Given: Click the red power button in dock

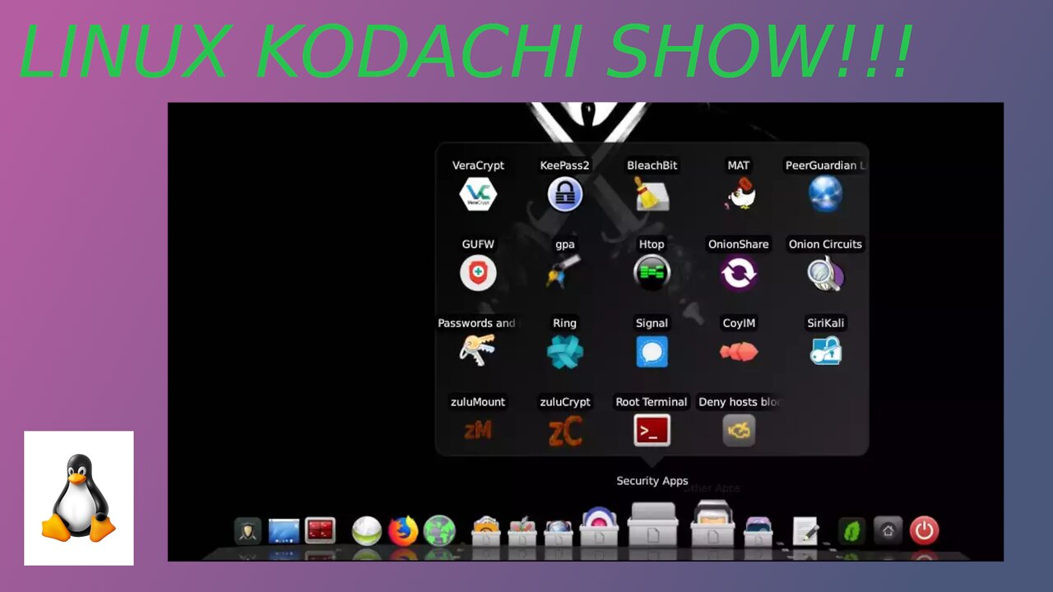Looking at the screenshot, I should click(x=925, y=531).
